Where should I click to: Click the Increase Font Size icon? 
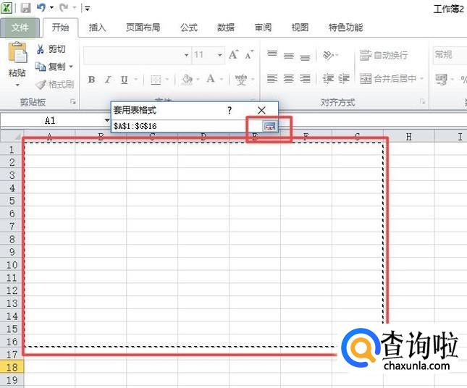click(234, 55)
